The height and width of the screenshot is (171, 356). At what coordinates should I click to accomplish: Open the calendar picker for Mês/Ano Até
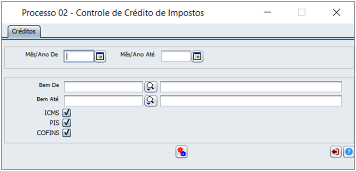198,56
